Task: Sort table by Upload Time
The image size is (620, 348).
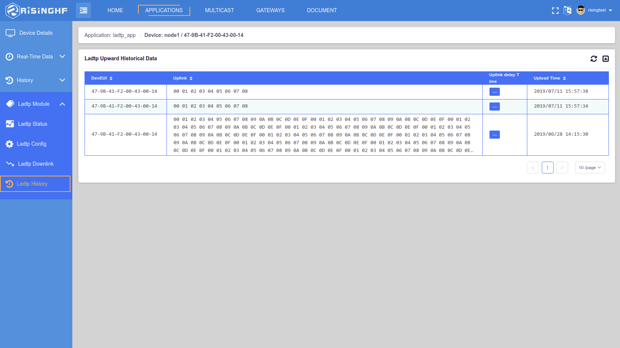Action: (564, 78)
